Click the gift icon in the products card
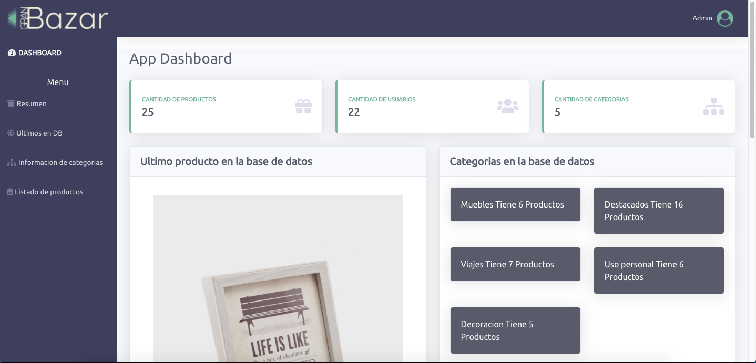 [303, 107]
